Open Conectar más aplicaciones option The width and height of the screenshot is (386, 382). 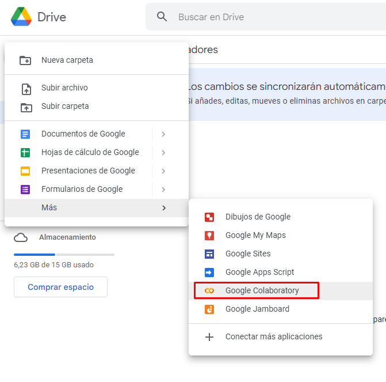pyautogui.click(x=273, y=336)
